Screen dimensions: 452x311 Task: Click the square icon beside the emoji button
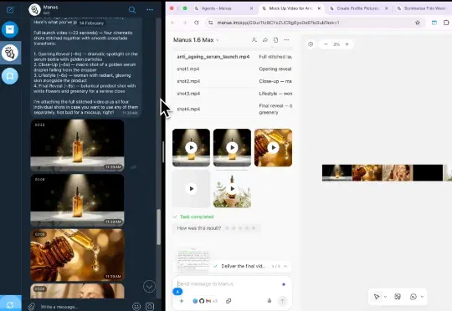point(150,306)
